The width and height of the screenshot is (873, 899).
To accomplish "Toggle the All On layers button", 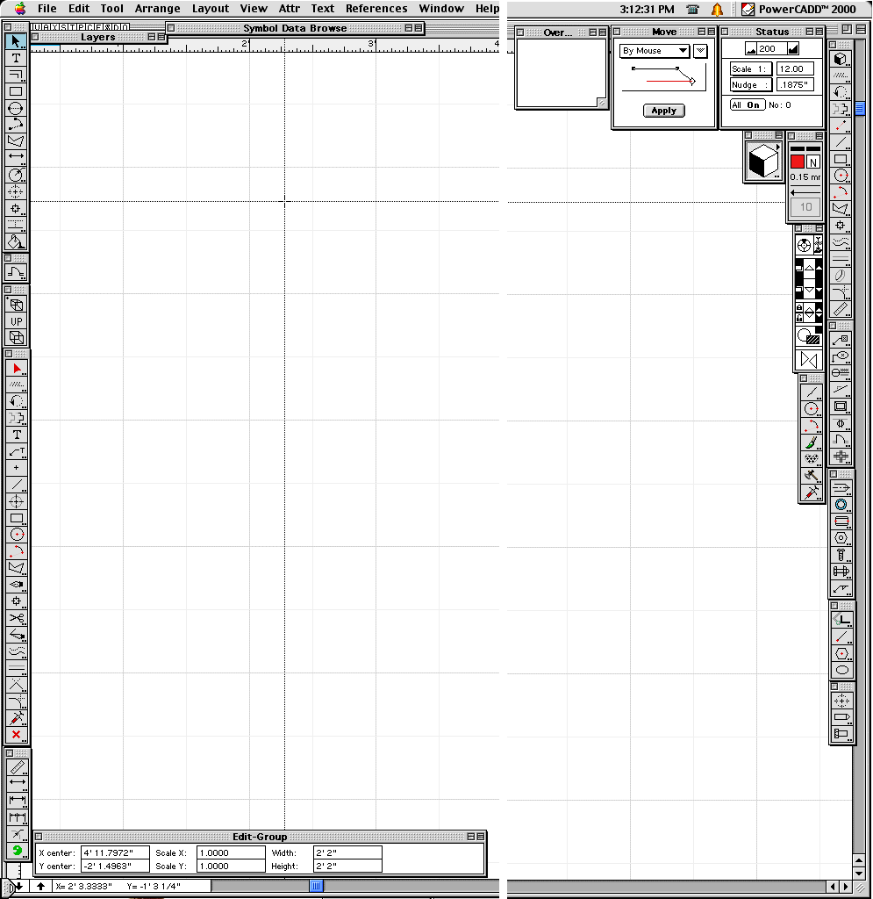I will [748, 105].
